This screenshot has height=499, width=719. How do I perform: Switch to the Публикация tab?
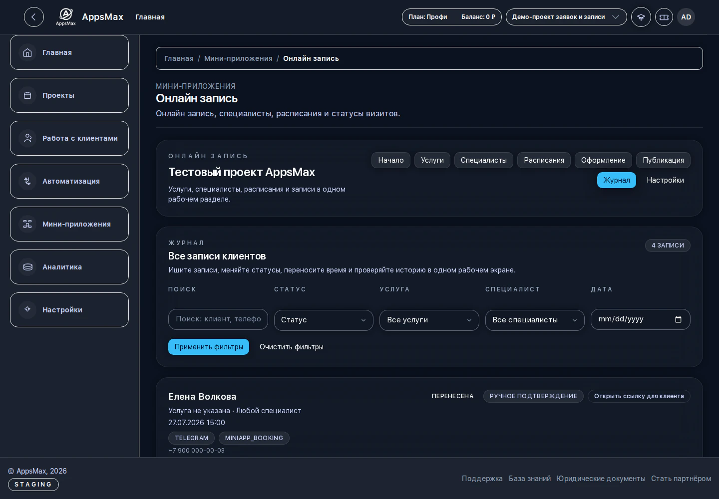point(663,160)
